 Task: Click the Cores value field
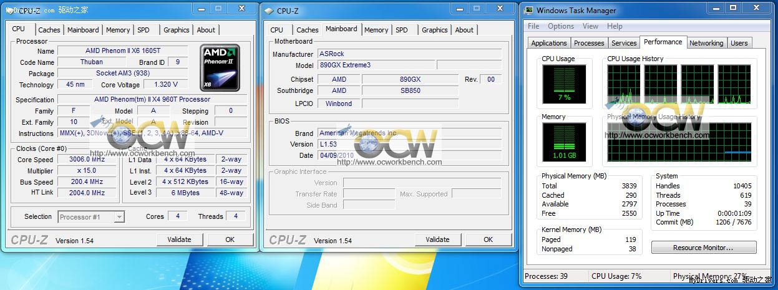click(178, 216)
